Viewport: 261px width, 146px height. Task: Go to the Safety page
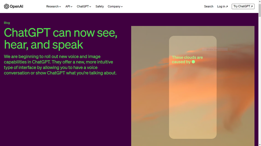click(x=100, y=6)
